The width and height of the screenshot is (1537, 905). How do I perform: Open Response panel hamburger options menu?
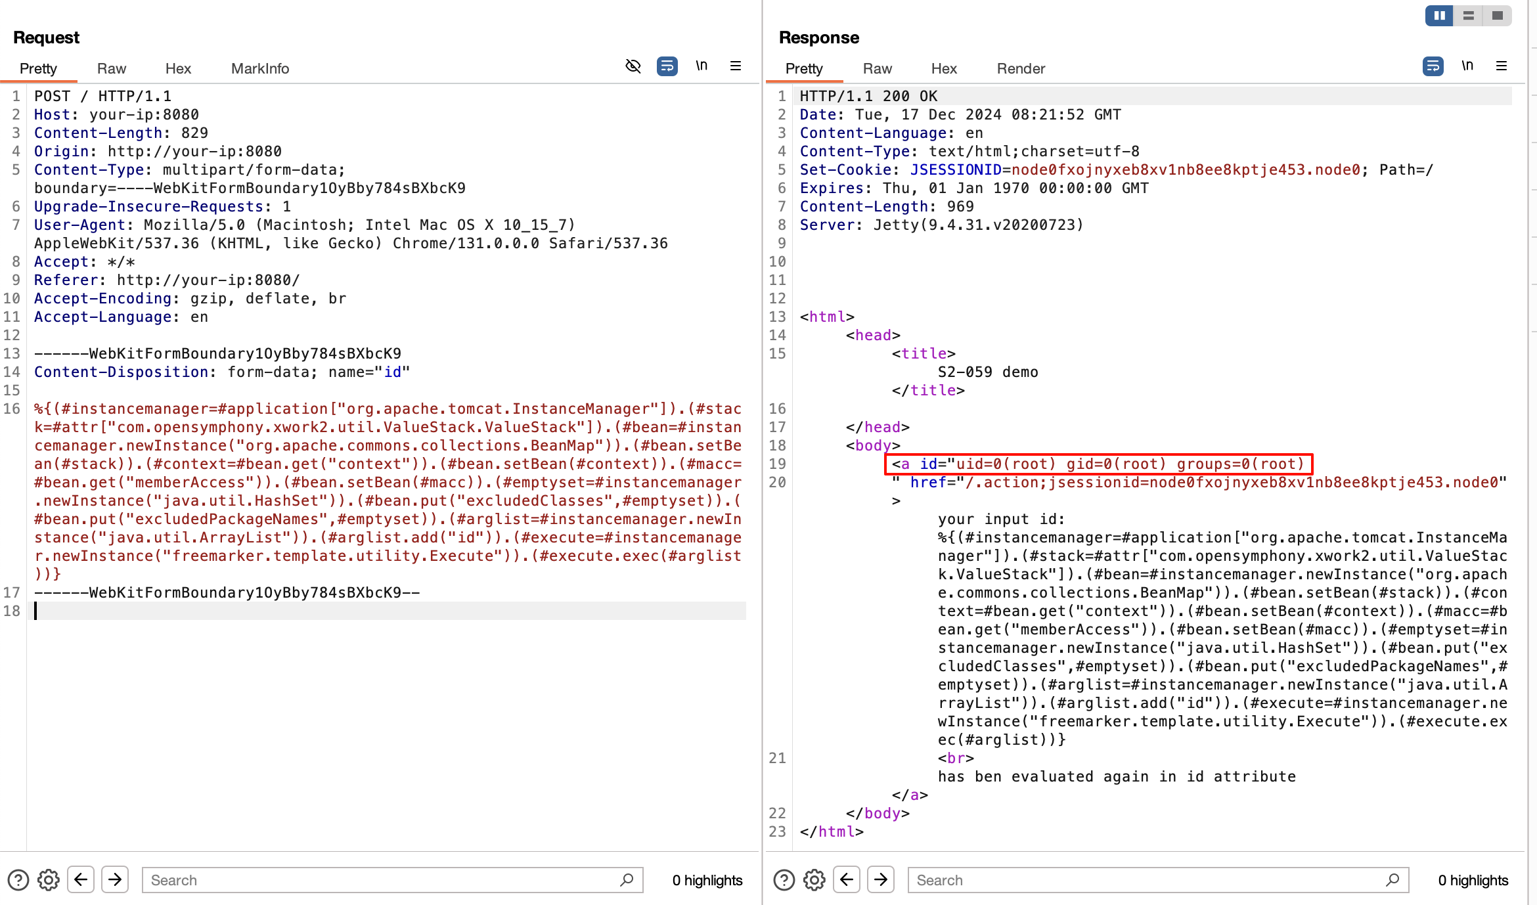pos(1502,66)
